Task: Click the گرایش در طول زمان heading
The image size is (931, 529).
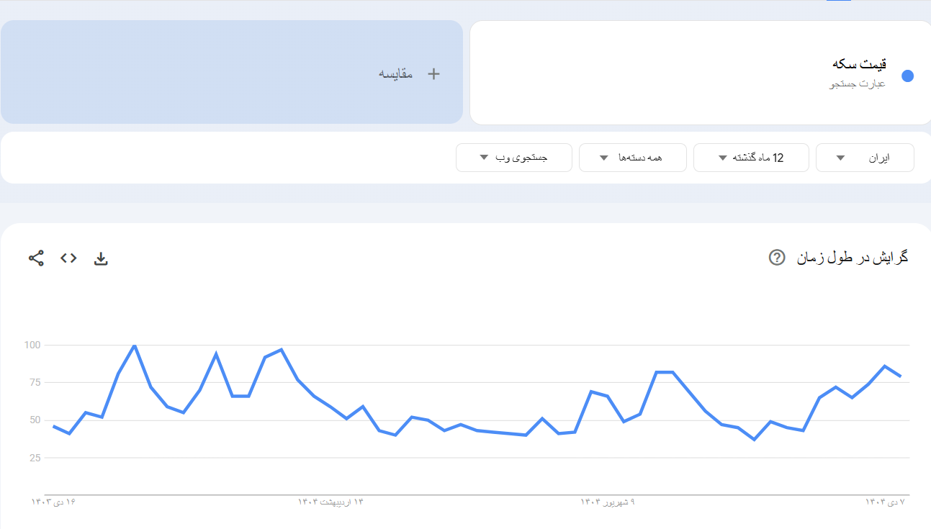Action: 853,258
